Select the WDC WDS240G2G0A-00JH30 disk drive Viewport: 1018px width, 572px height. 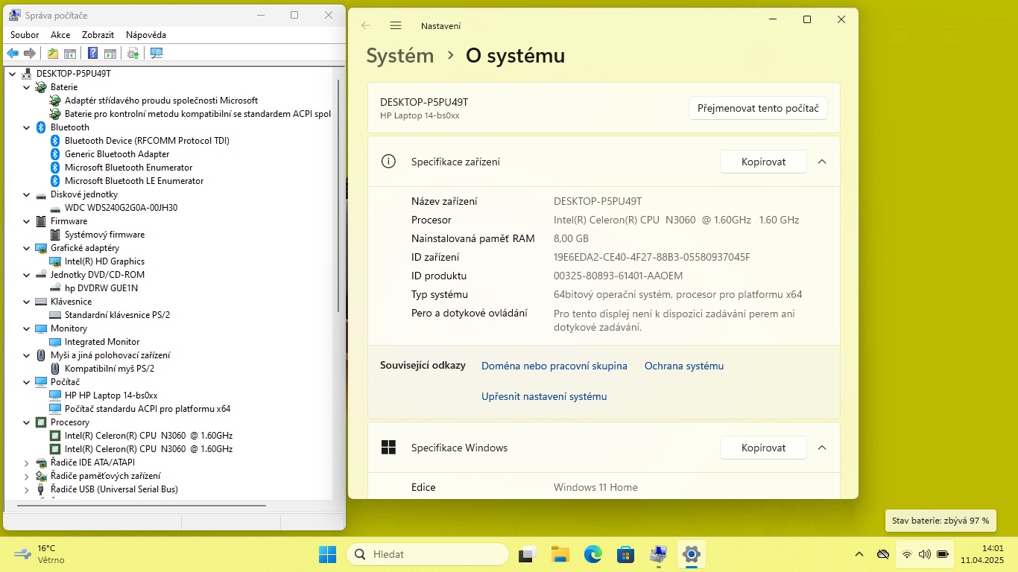coord(121,208)
